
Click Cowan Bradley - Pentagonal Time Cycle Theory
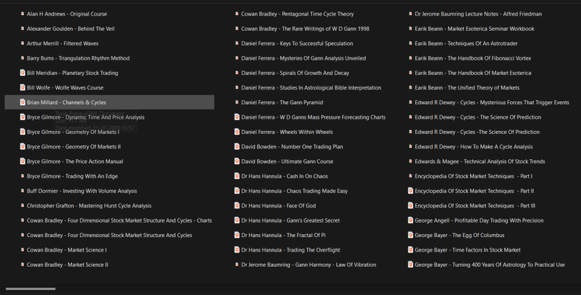tap(297, 14)
